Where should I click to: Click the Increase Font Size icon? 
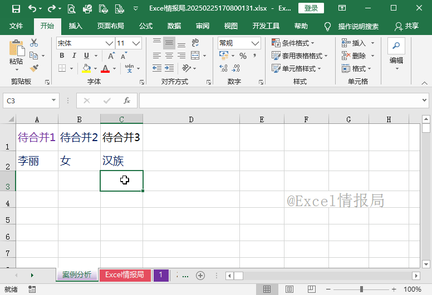point(111,56)
